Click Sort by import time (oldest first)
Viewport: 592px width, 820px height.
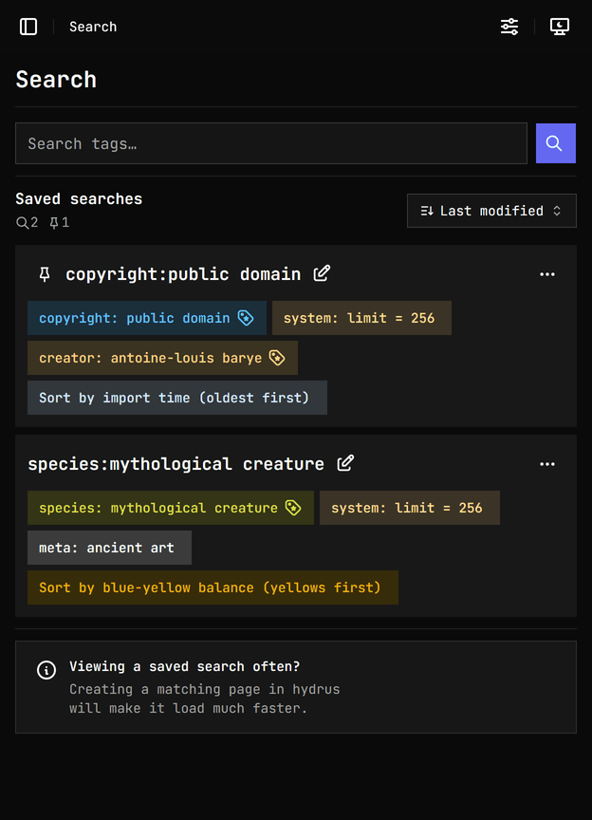177,398
